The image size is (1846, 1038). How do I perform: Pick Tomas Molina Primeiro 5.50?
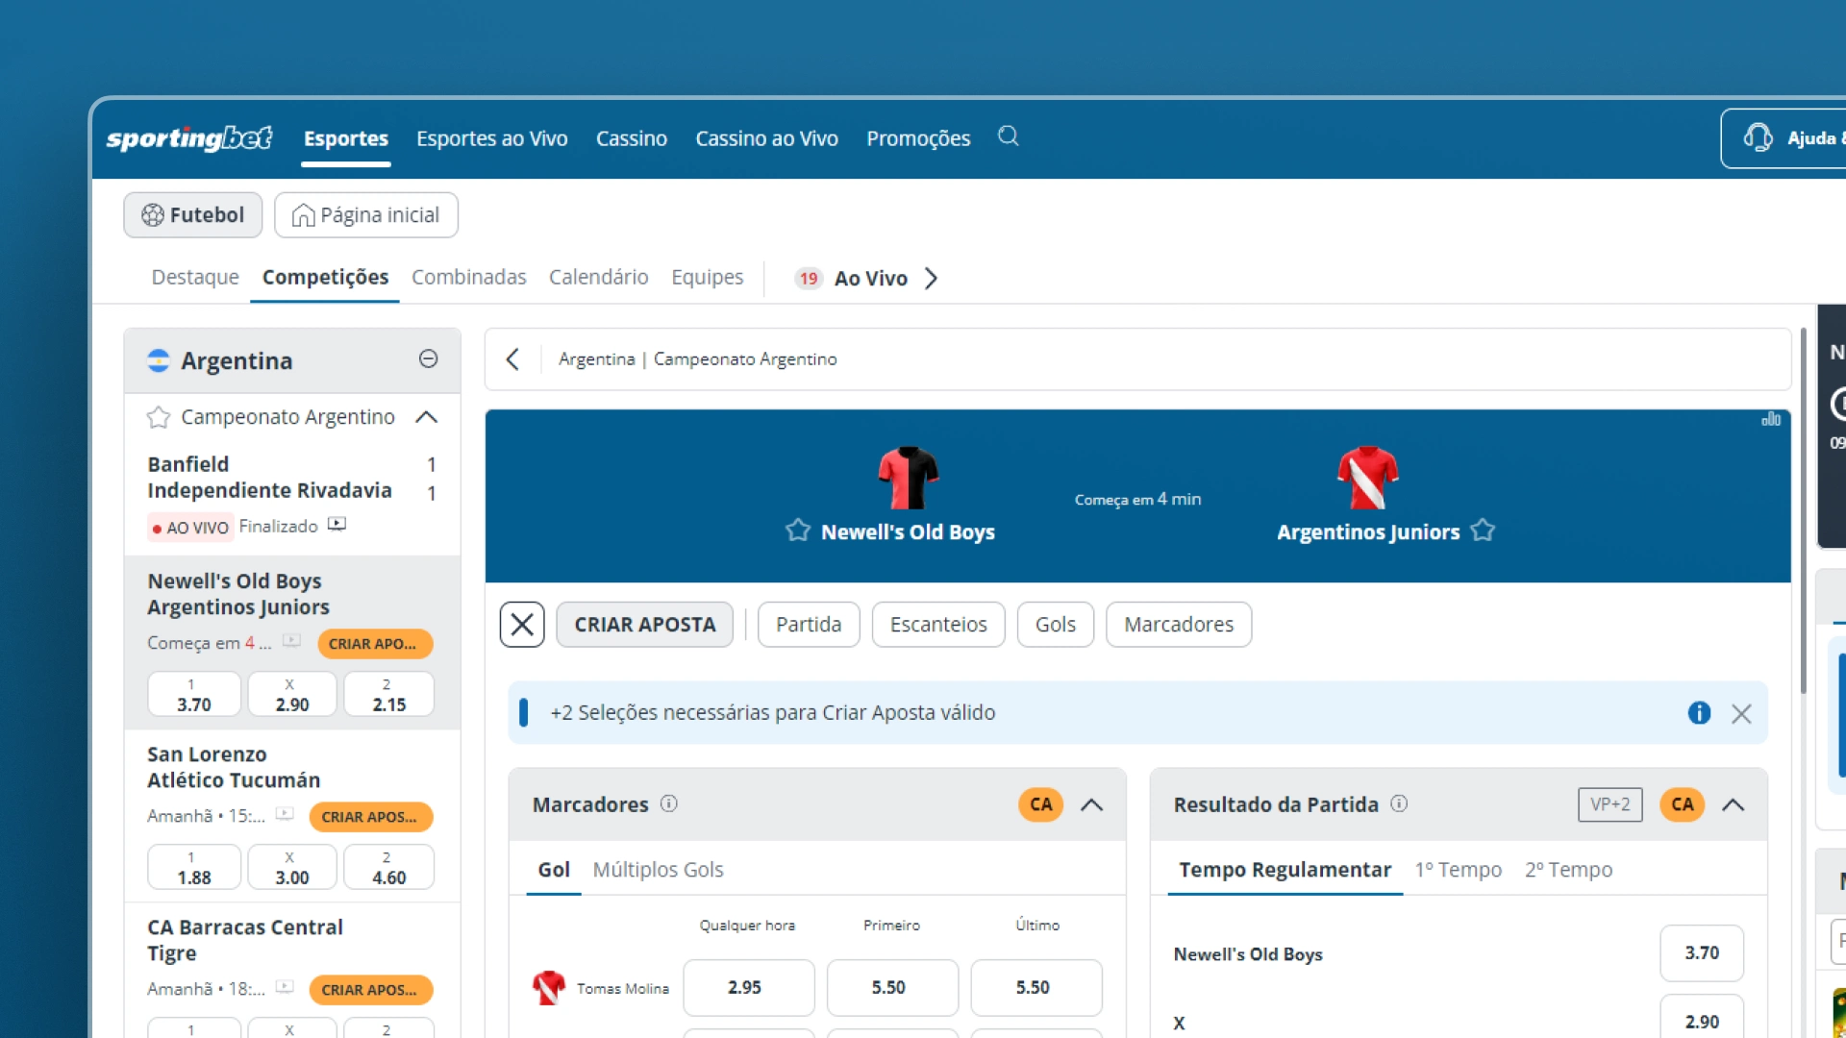[893, 987]
